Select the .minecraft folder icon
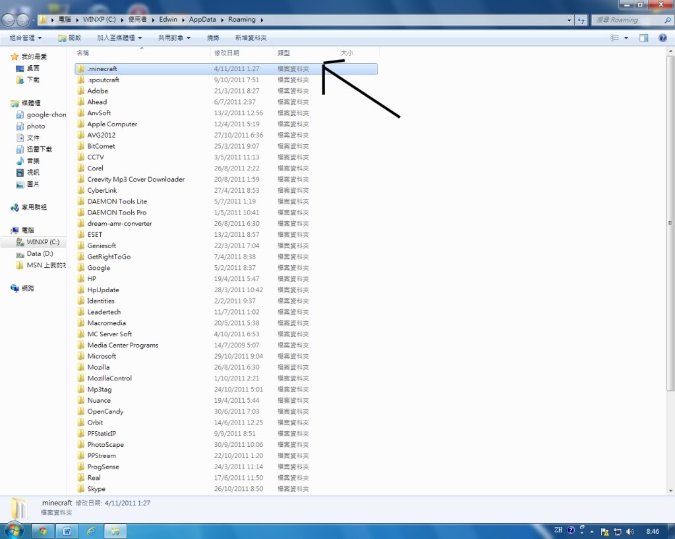This screenshot has height=539, width=675. pyautogui.click(x=81, y=68)
